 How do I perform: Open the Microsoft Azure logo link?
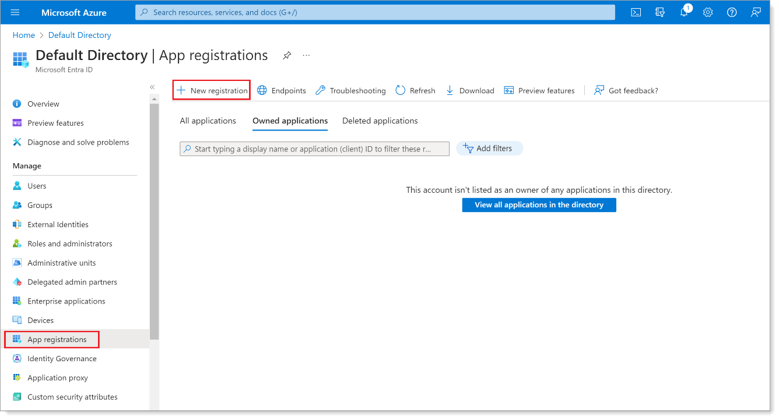click(74, 12)
